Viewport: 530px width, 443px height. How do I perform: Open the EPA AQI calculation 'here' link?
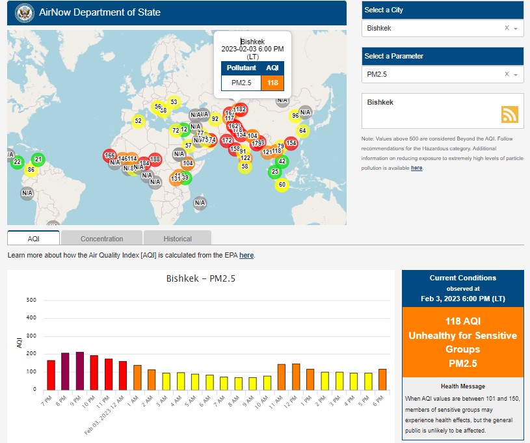click(246, 255)
